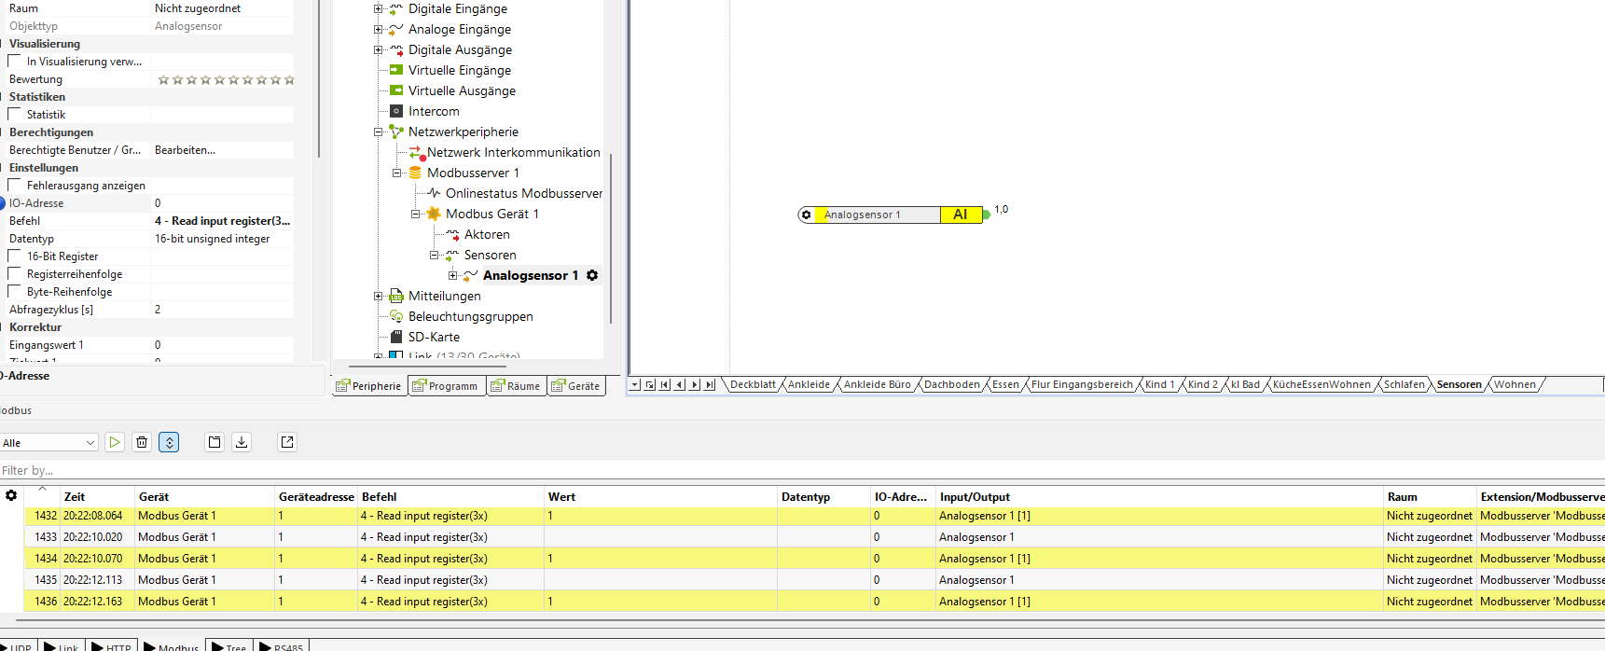Switch to Geräte tab
Viewport: 1605px width, 651px height.
[576, 385]
